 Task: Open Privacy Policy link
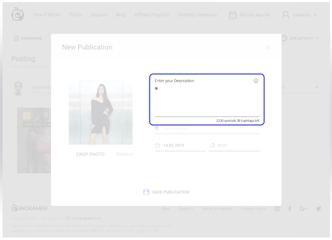253,209
